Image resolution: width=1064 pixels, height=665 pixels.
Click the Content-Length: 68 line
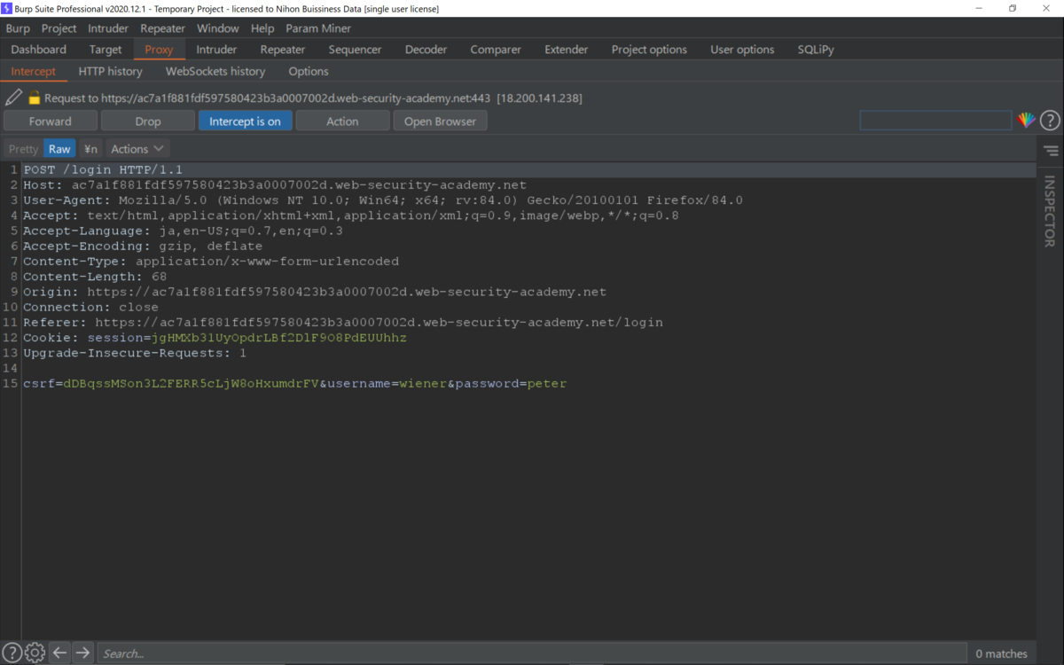[x=95, y=277]
